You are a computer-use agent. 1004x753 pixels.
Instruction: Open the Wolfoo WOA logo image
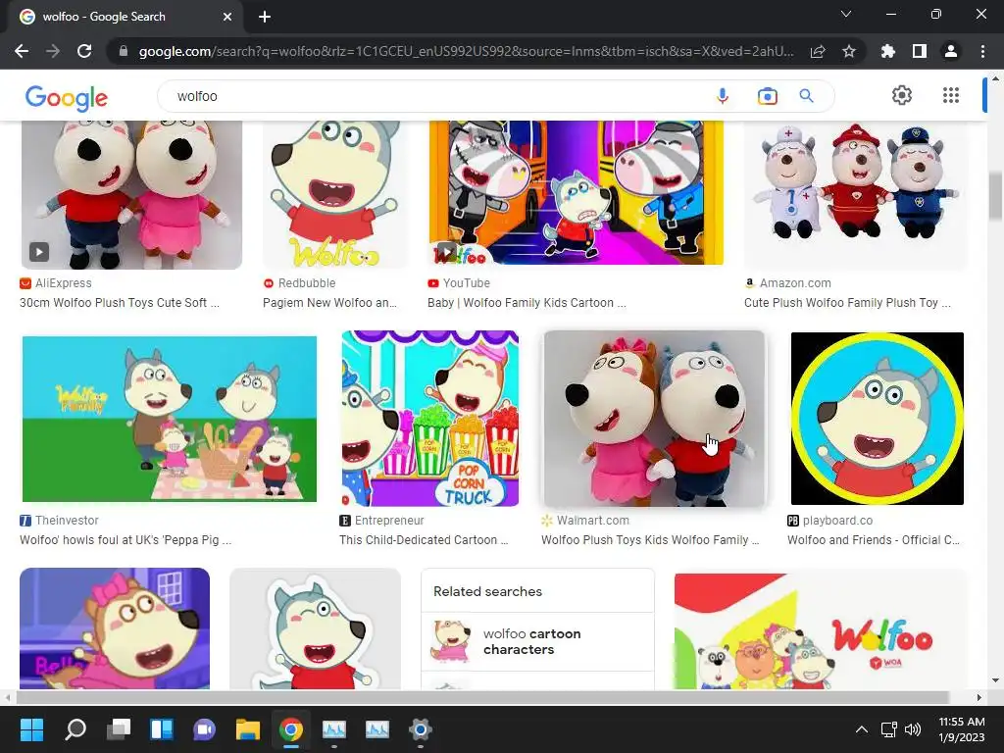(x=821, y=630)
